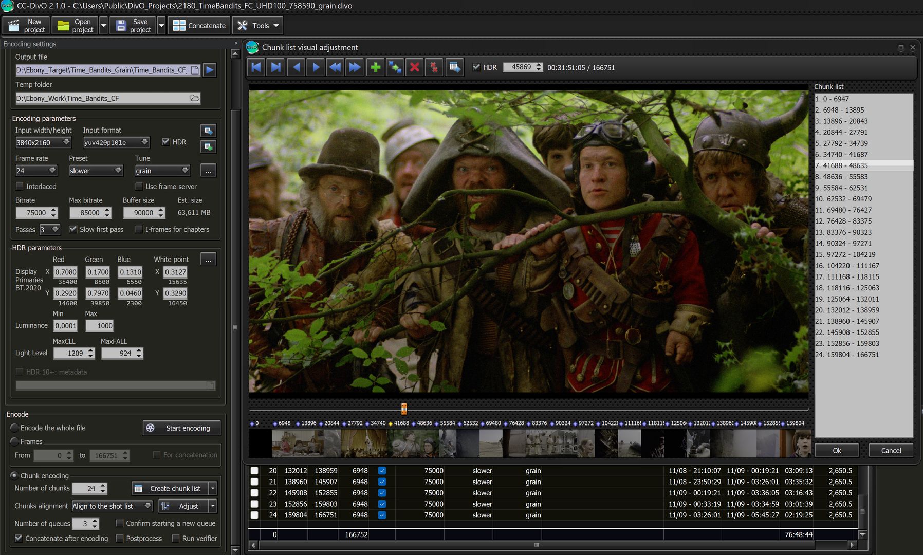Viewport: 923px width, 555px height.
Task: Click the New project button
Action: click(x=27, y=25)
